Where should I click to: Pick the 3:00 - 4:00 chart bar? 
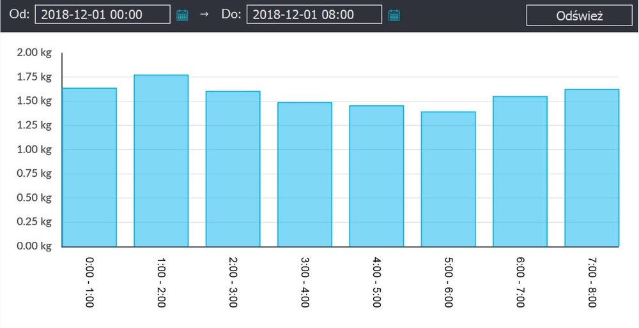[x=305, y=174]
